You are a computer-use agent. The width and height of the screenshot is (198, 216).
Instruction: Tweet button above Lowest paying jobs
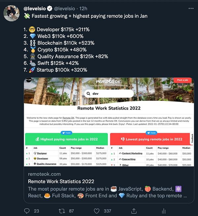tap(151, 133)
